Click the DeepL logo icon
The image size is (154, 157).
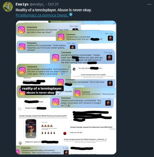[71, 15]
